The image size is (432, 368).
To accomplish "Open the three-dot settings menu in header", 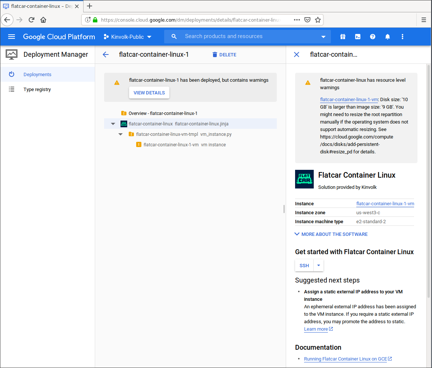I will (402, 37).
